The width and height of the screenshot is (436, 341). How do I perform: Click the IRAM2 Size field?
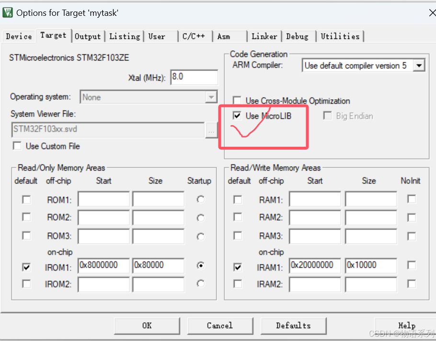pos(371,284)
